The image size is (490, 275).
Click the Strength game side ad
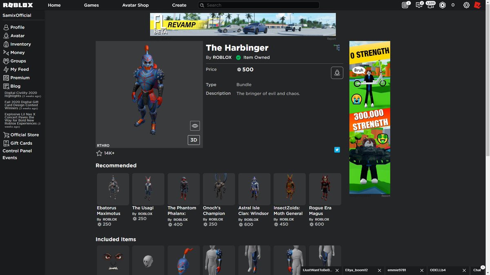pyautogui.click(x=370, y=117)
